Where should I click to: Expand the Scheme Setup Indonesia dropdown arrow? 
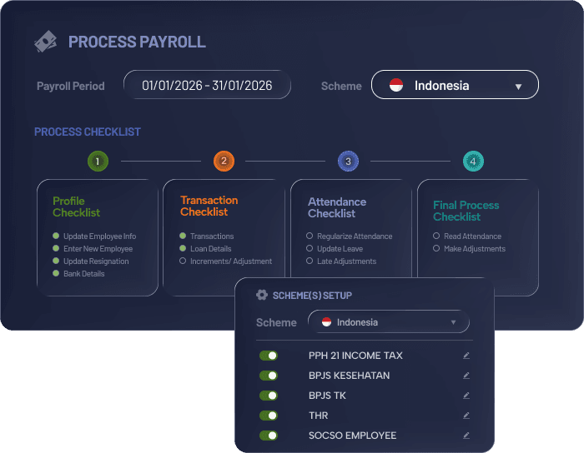(453, 322)
